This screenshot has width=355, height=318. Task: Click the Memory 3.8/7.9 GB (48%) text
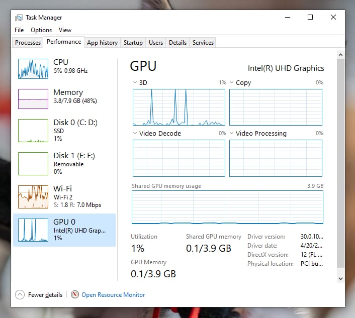point(75,101)
